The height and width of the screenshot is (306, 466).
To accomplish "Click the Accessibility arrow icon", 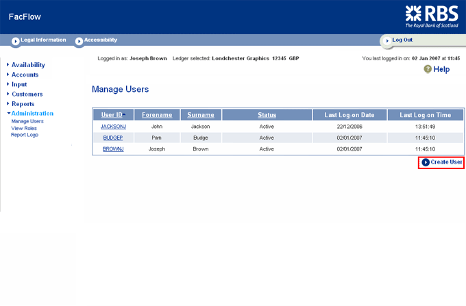I will (79, 41).
